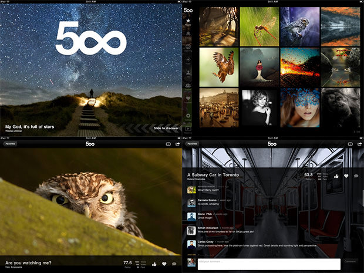364x273 pixels.
Task: Open the woman in white gown thumbnail
Action: [x=259, y=67]
